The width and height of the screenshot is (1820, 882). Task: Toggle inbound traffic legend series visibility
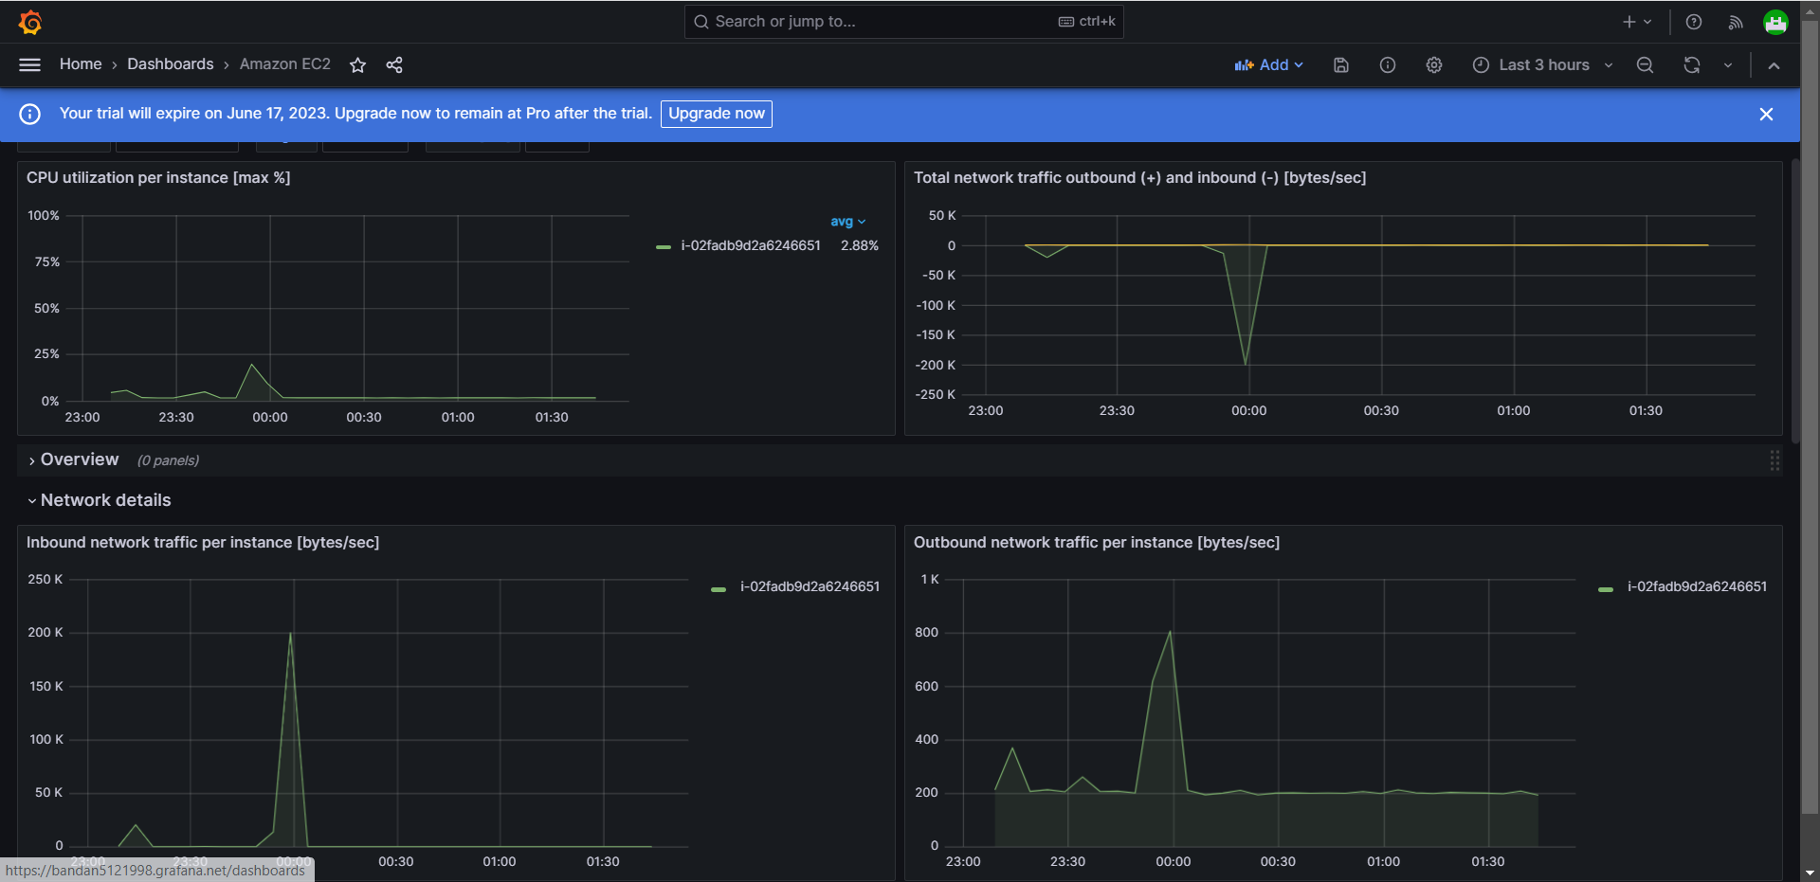coord(810,586)
